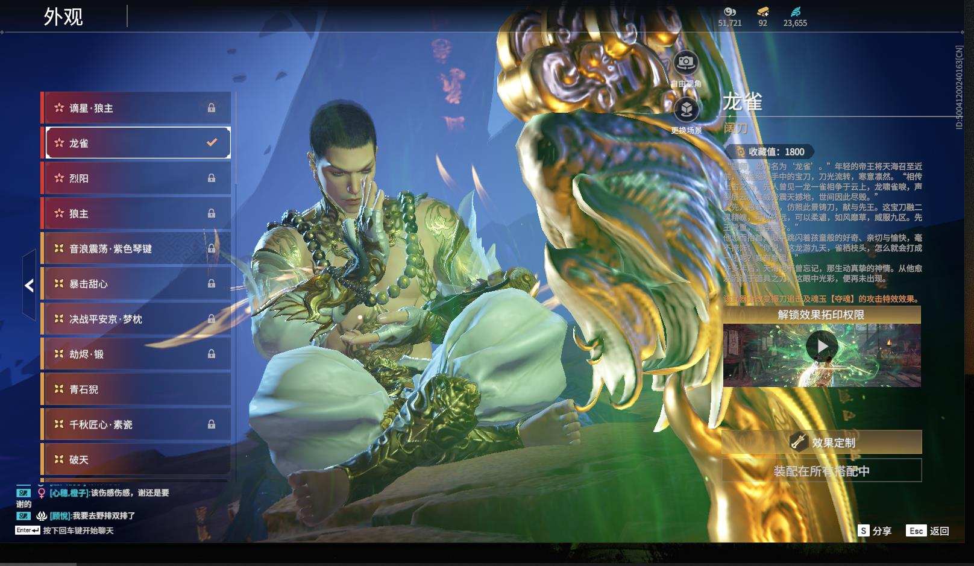Click the 外观 page title
The image size is (974, 566).
tap(63, 16)
